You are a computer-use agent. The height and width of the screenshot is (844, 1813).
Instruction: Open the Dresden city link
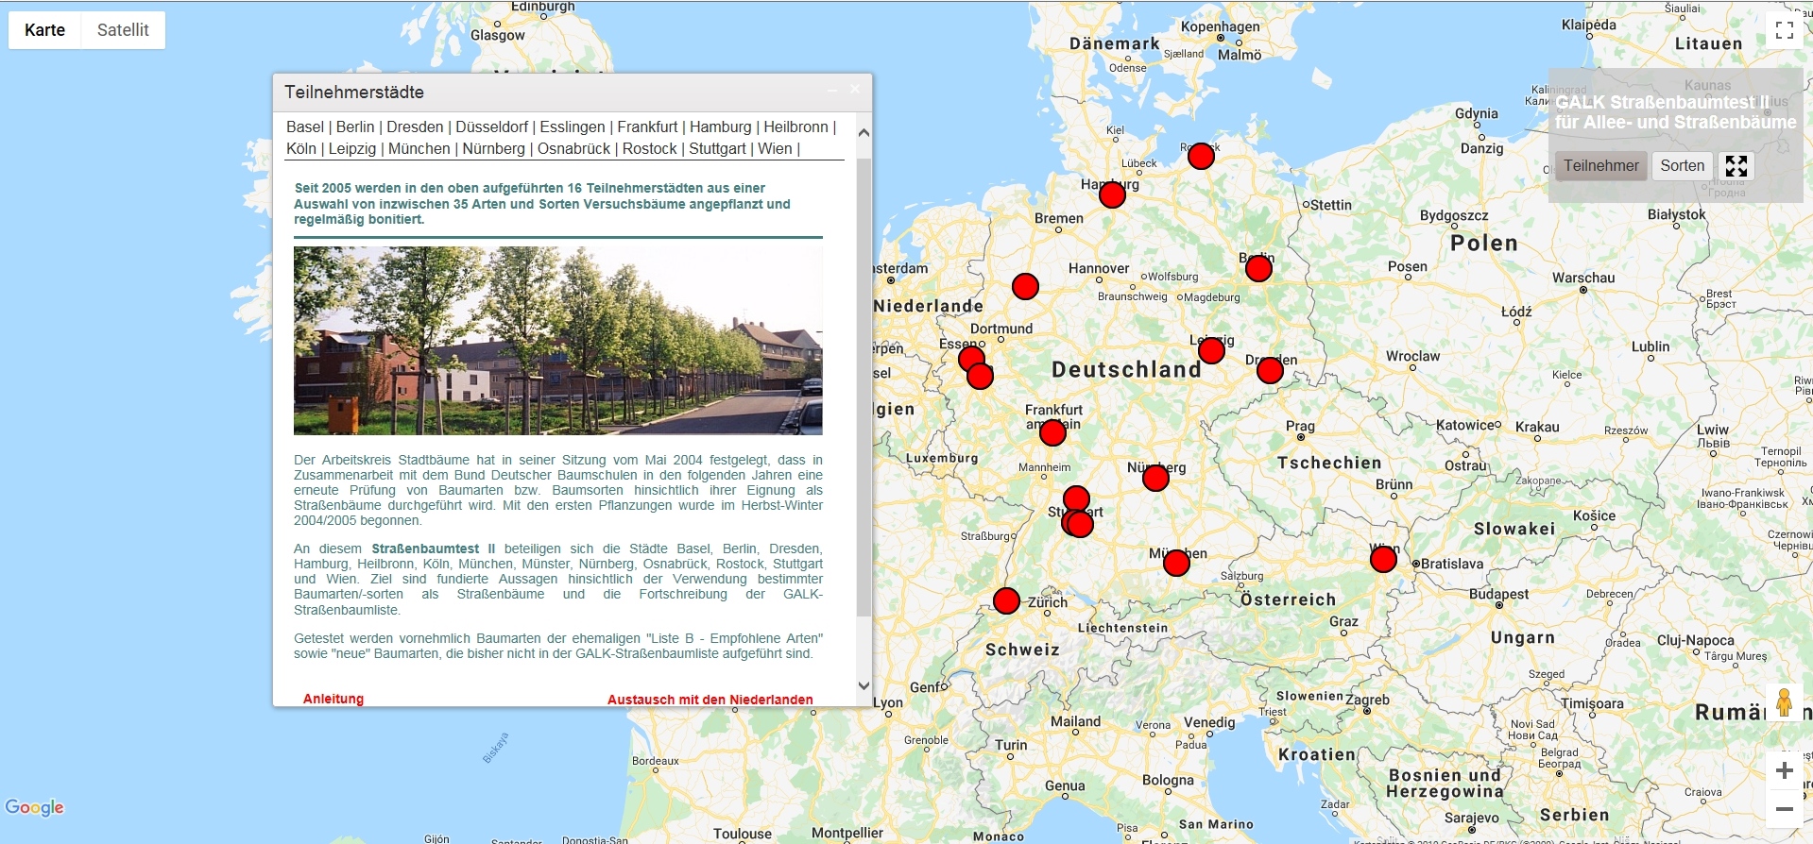point(415,127)
